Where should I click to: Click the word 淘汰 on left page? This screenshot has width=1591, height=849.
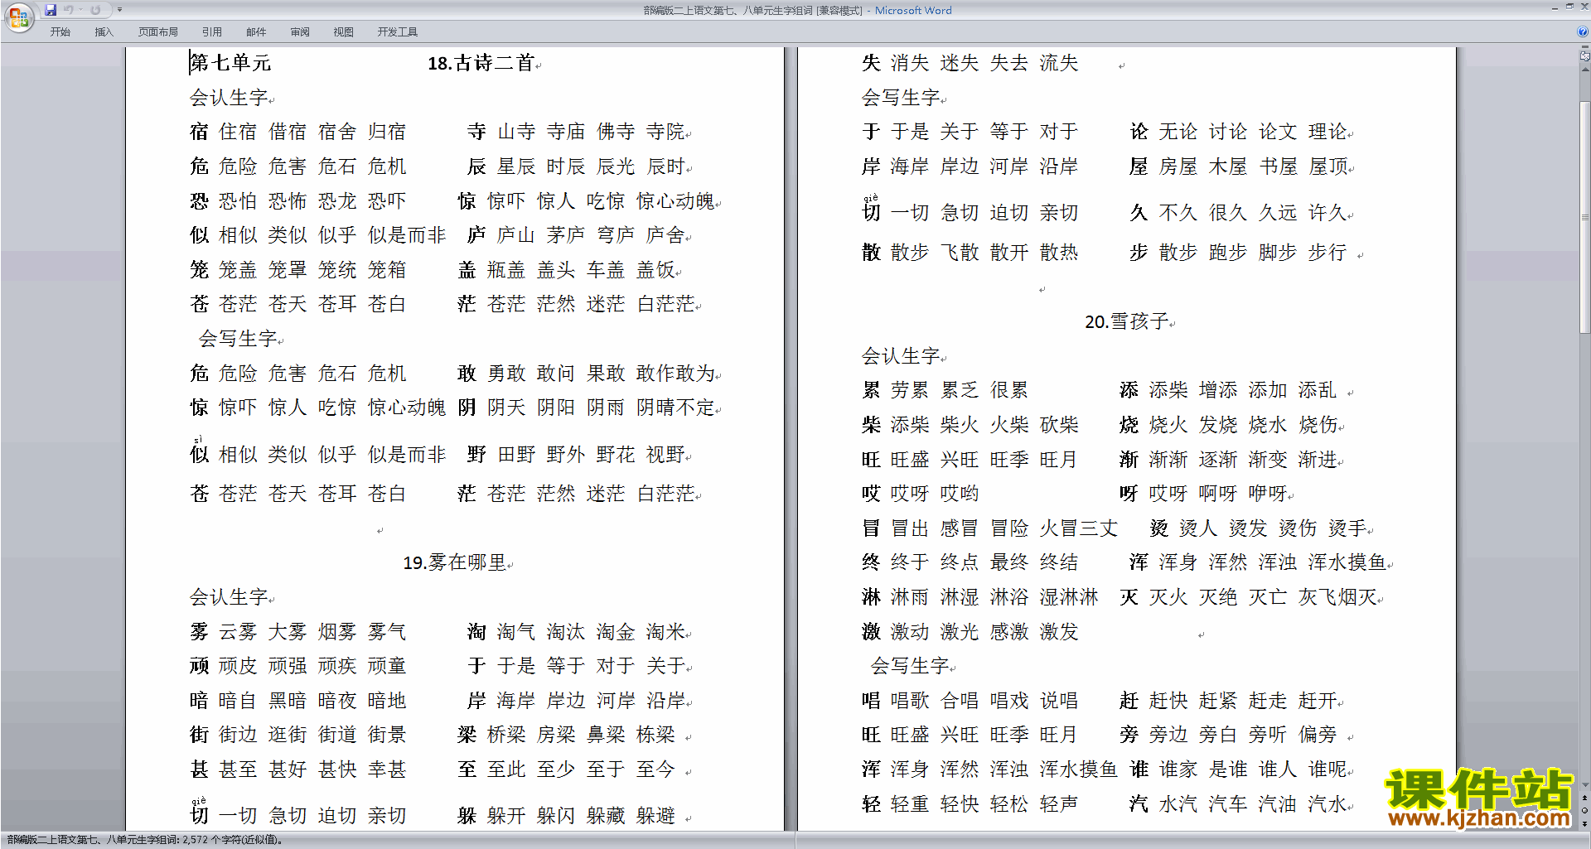click(566, 632)
